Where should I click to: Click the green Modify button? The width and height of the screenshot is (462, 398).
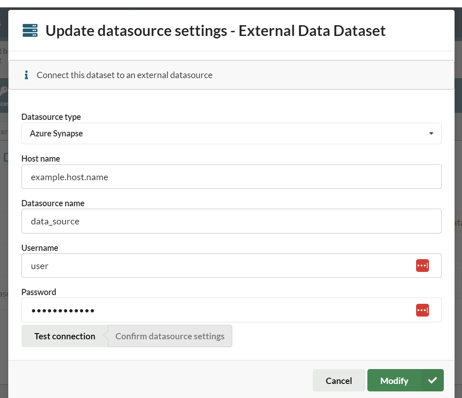pyautogui.click(x=394, y=380)
